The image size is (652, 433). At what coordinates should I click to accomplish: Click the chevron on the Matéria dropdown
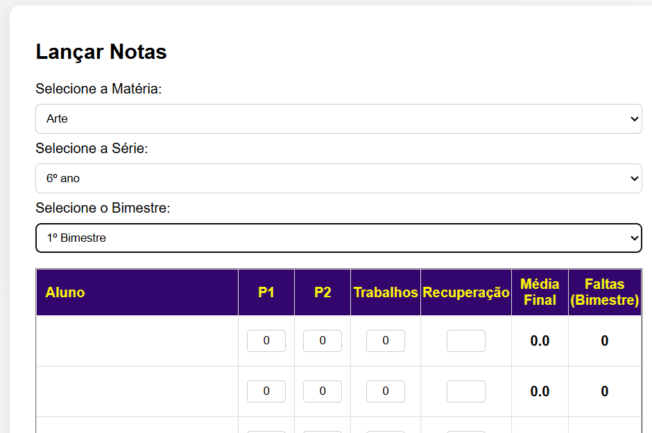point(635,118)
